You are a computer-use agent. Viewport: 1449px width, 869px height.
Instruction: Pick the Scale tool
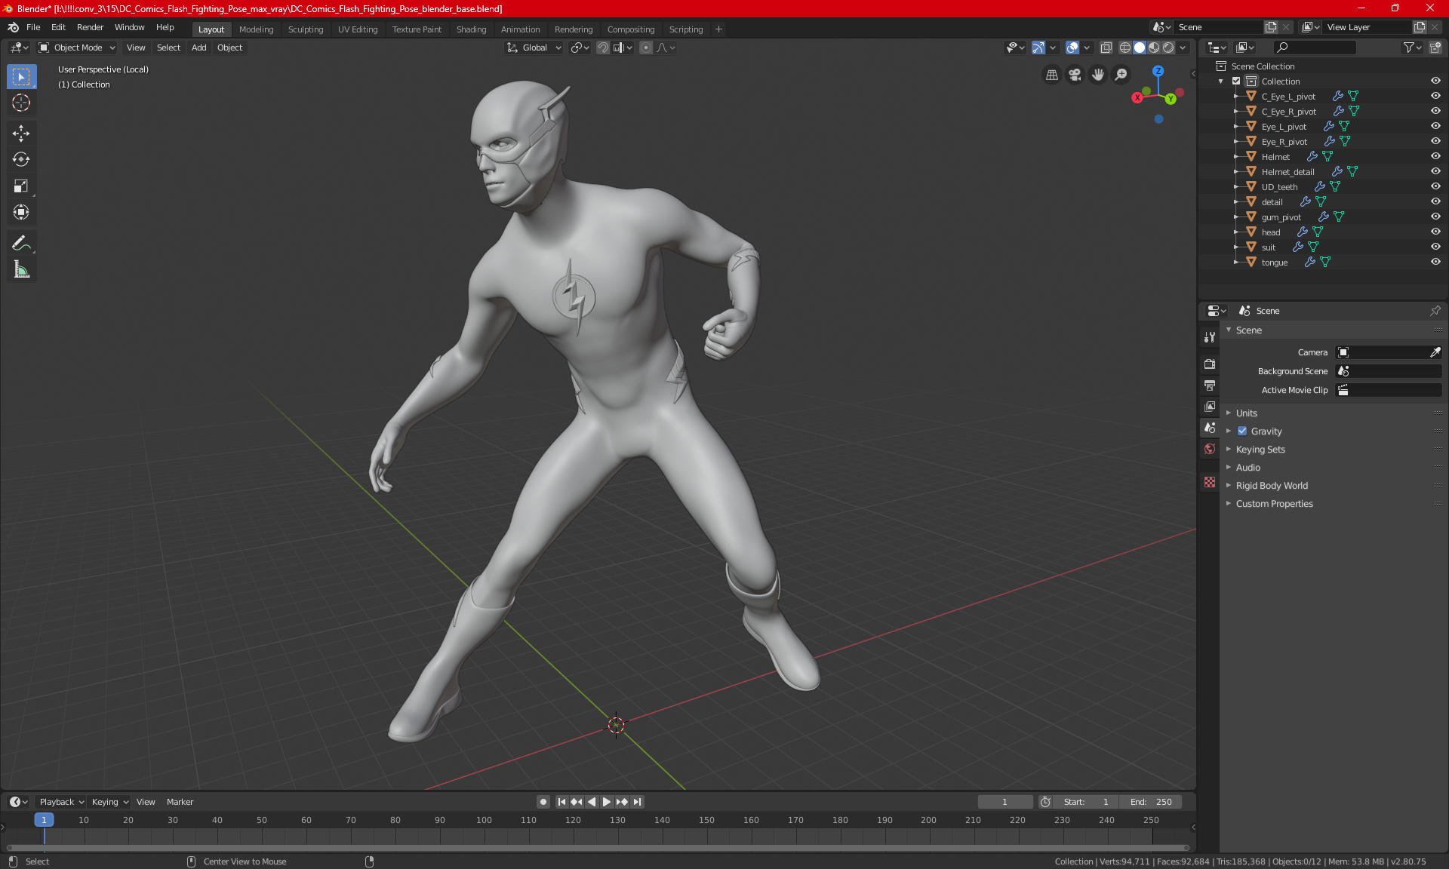point(21,186)
